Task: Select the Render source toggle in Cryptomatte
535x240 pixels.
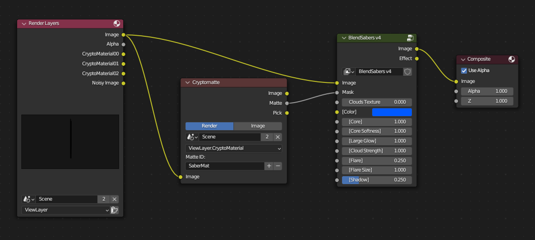Action: tap(210, 126)
